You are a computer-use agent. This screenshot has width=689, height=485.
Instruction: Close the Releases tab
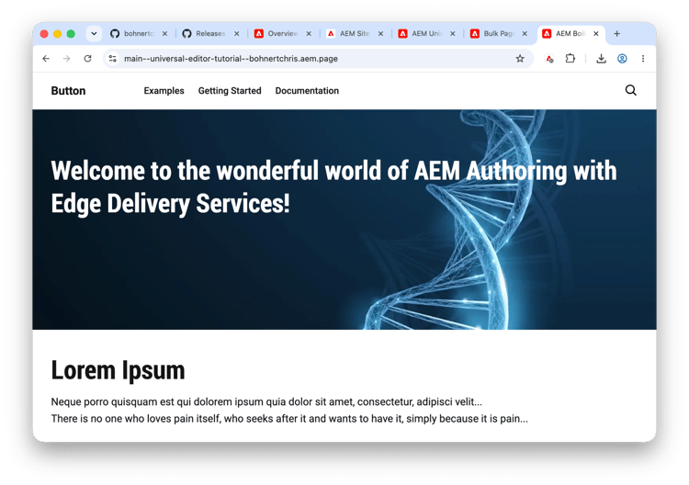pos(237,33)
